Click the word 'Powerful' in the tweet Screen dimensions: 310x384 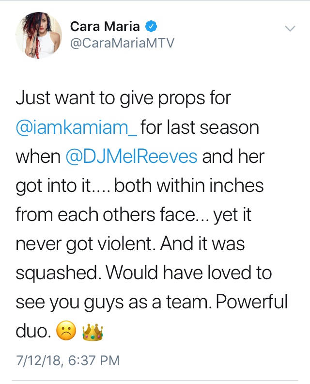(252, 302)
